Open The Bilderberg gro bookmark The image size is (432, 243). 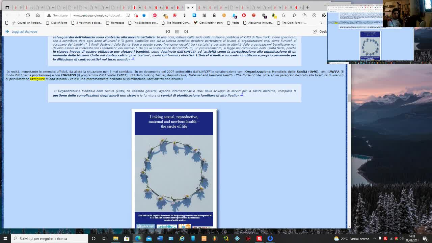(x=142, y=23)
